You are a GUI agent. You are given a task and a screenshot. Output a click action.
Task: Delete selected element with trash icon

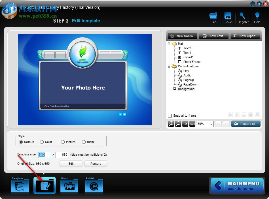point(257,115)
